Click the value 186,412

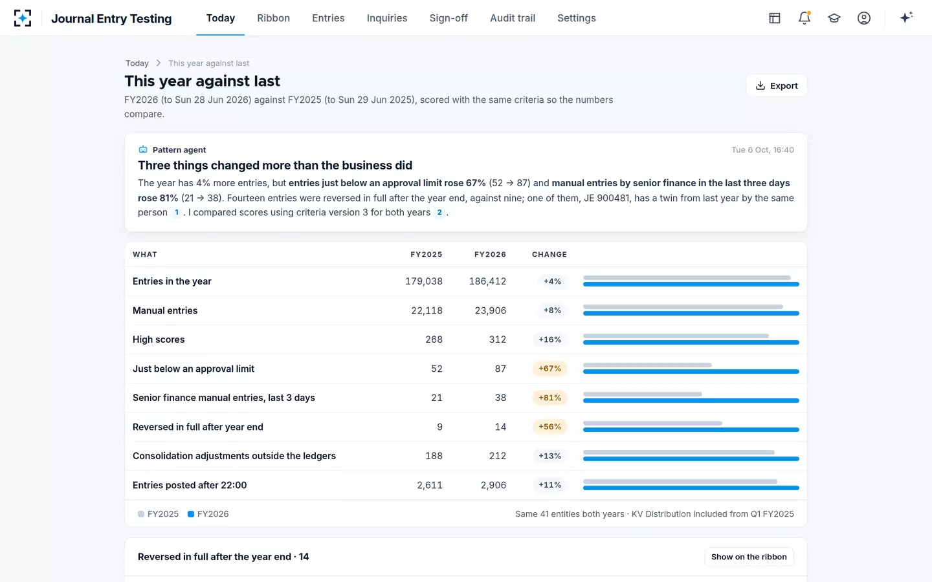[487, 281]
